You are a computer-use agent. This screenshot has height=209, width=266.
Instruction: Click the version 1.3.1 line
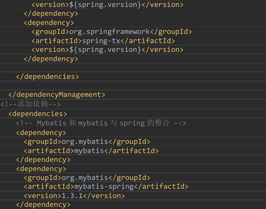point(74,196)
